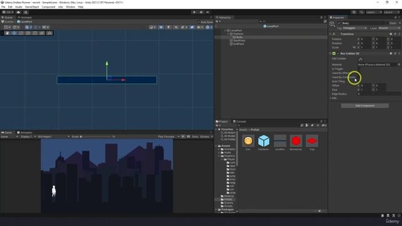Toggle the Body object active checkbox
This screenshot has width=402, height=226.
(339, 23)
